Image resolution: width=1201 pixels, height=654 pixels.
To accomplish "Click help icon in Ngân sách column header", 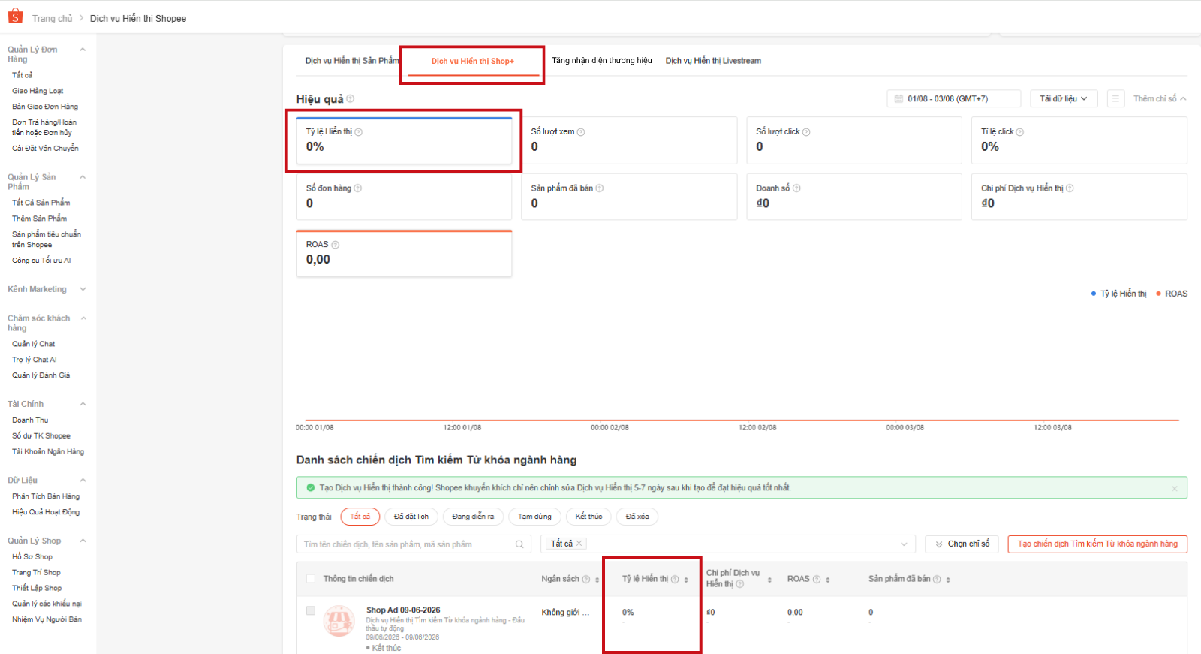I will pyautogui.click(x=586, y=580).
